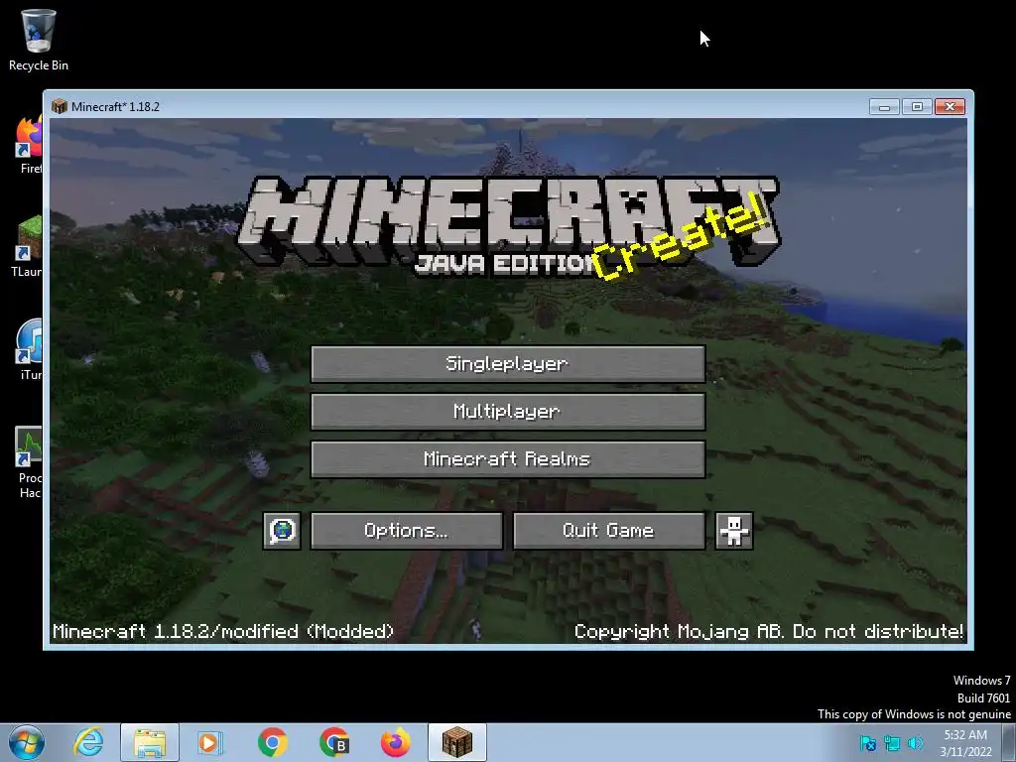Launch the Chrome Beta taskbar icon
1016x762 pixels.
(334, 742)
